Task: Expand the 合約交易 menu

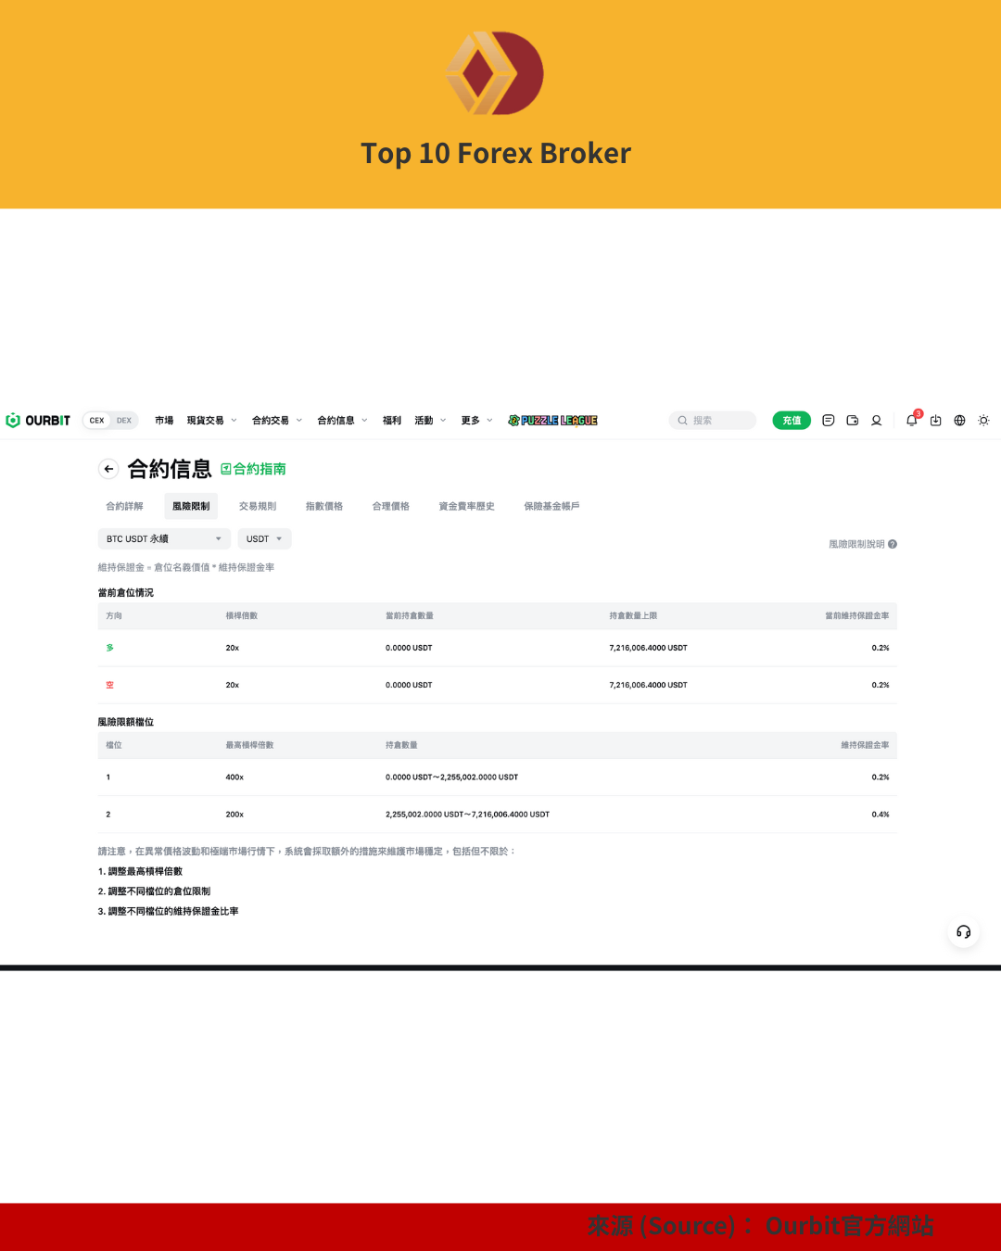Action: coord(276,421)
